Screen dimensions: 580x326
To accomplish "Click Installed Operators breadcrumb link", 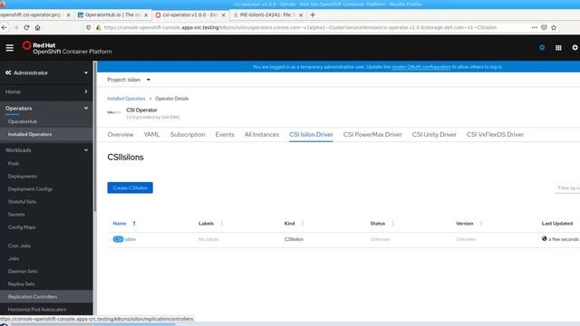I will coord(126,99).
